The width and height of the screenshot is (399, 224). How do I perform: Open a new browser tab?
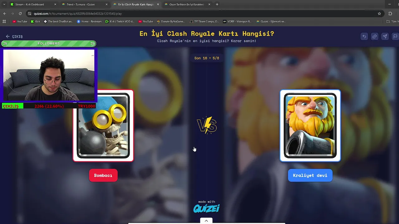pos(217,4)
